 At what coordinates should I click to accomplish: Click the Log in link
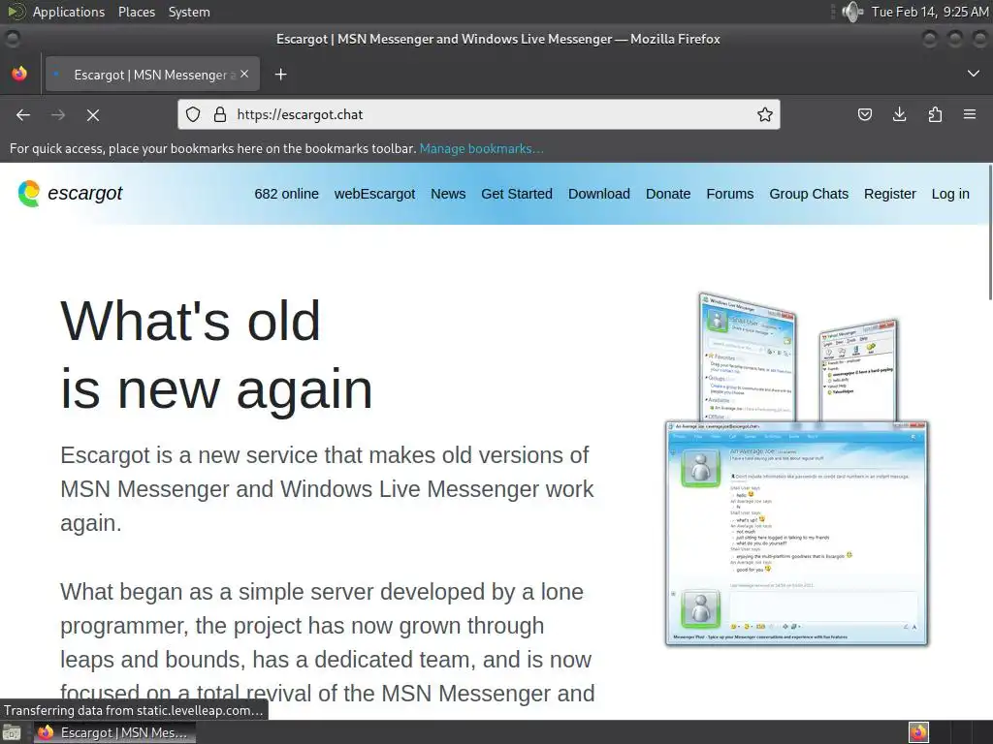(950, 194)
